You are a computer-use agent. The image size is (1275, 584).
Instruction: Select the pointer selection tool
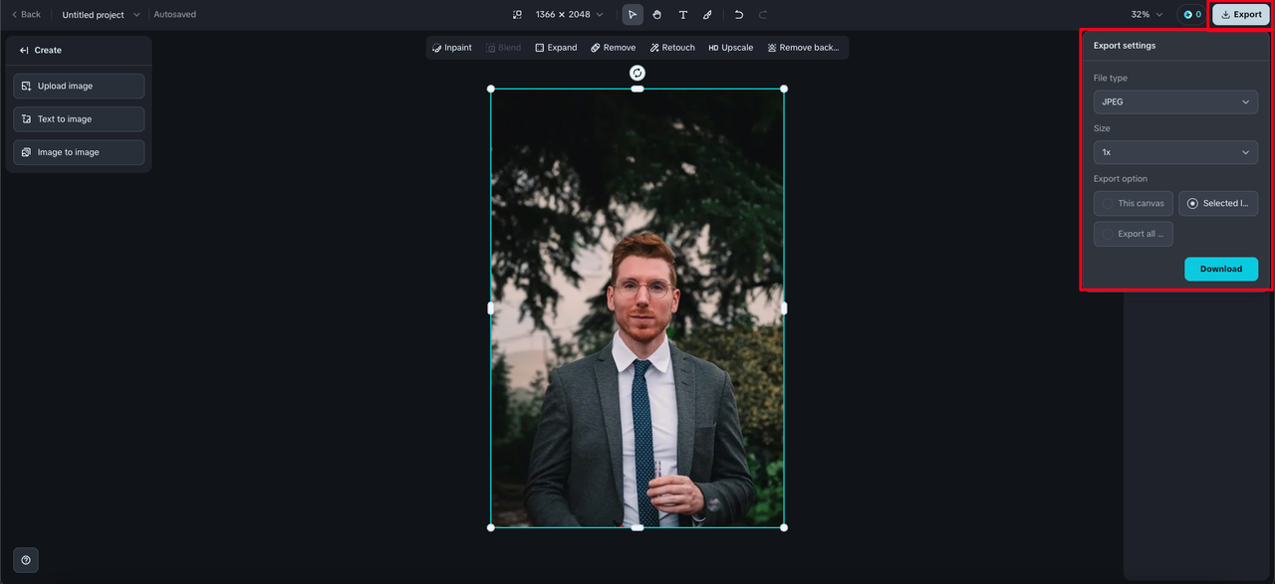[x=633, y=15]
